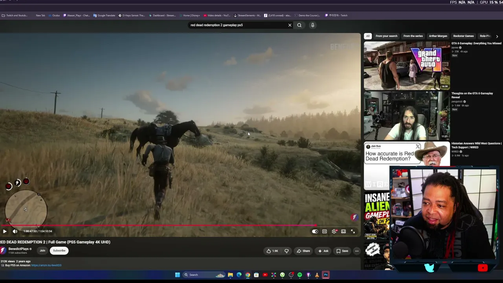The width and height of the screenshot is (503, 283).
Task: Select the All filter chip
Action: coord(368,36)
